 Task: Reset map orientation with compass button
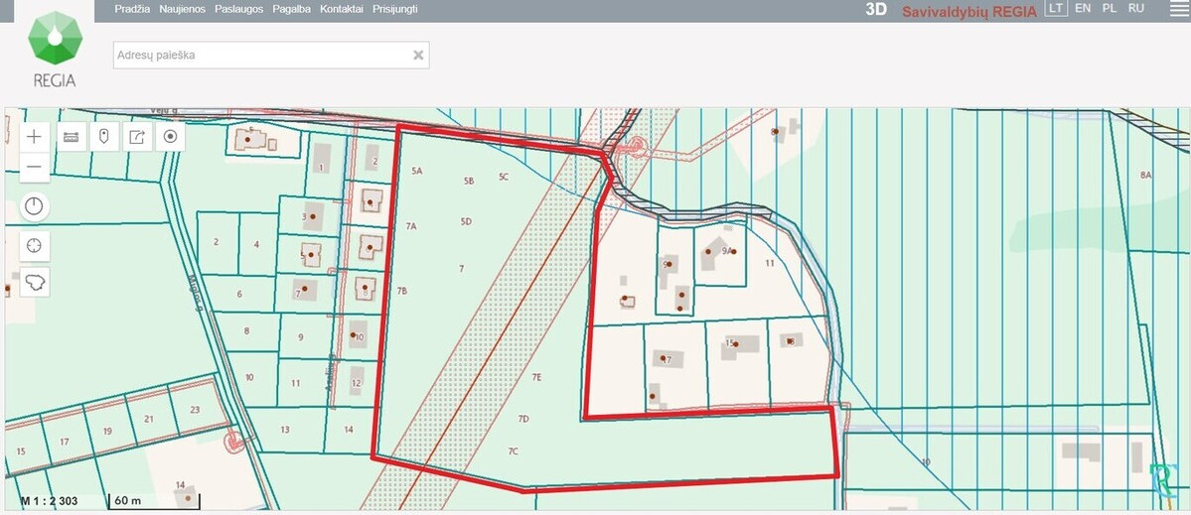click(34, 206)
